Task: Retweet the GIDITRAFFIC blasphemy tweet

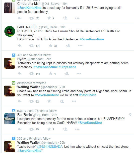Action: 31,46
